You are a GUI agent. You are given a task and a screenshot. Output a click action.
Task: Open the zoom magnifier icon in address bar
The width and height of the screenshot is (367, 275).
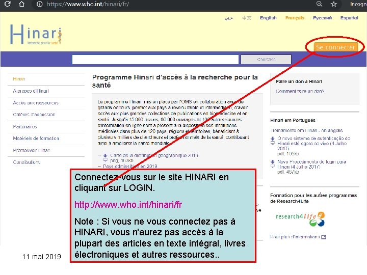click(x=319, y=4)
